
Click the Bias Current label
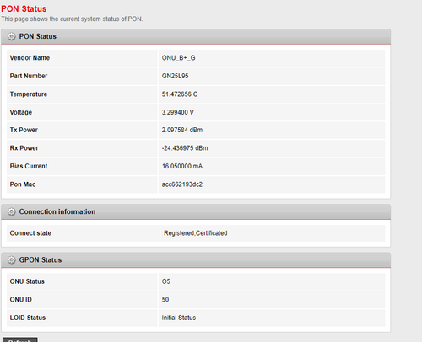coord(29,166)
